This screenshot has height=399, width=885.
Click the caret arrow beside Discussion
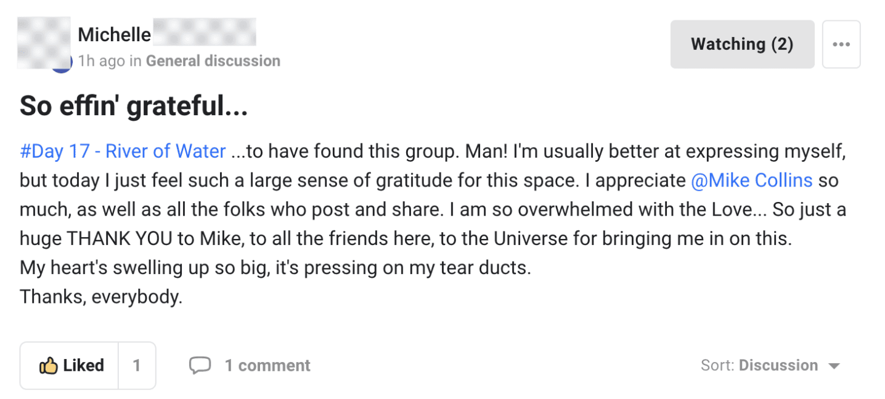point(834,366)
